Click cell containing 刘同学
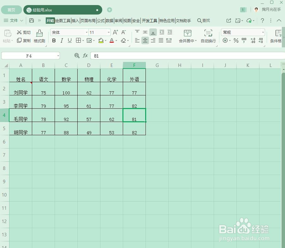 21,89
